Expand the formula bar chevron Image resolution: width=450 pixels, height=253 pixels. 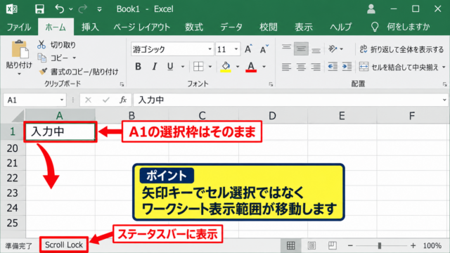point(444,100)
